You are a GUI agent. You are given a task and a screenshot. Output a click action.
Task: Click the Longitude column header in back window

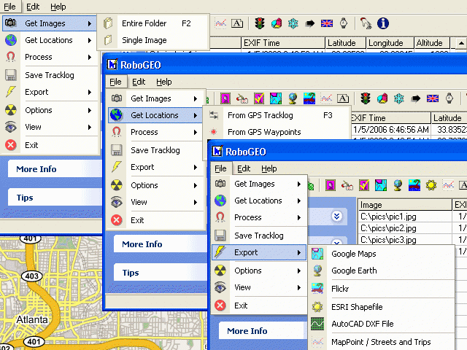[390, 43]
